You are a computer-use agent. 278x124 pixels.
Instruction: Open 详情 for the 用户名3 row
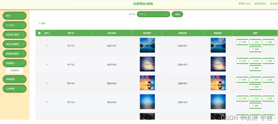click(x=242, y=80)
